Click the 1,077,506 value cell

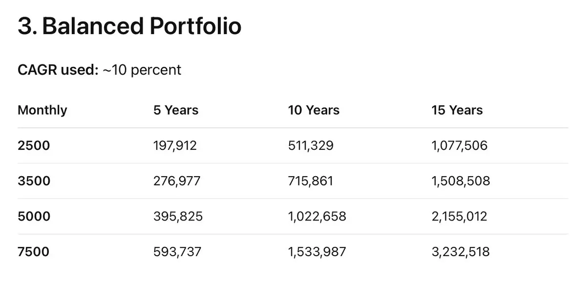click(x=459, y=145)
